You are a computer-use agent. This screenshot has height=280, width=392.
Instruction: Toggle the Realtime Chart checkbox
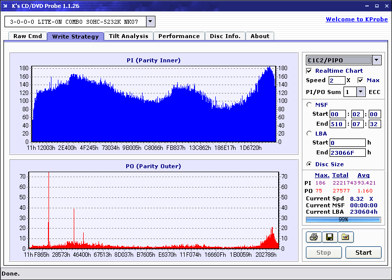pyautogui.click(x=309, y=71)
